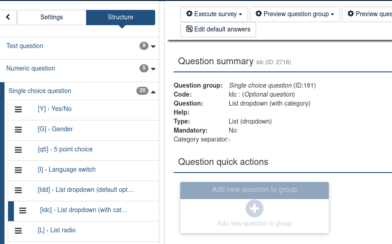Image resolution: width=392 pixels, height=244 pixels.
Task: Click drag handle next to Language switch
Action: pyautogui.click(x=18, y=170)
